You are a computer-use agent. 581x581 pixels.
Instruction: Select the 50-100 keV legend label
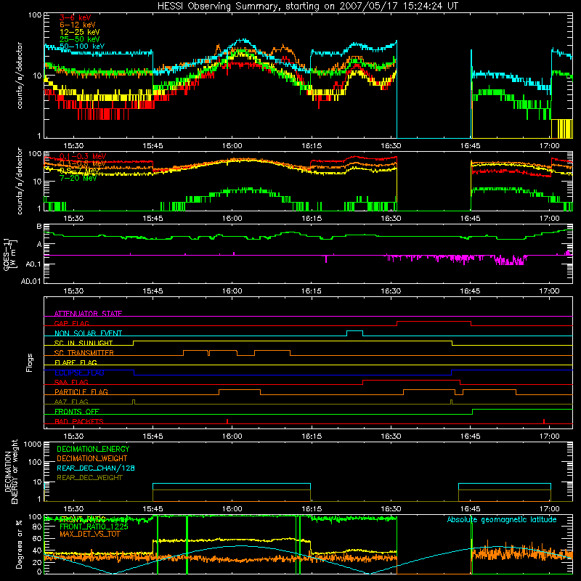pos(82,46)
